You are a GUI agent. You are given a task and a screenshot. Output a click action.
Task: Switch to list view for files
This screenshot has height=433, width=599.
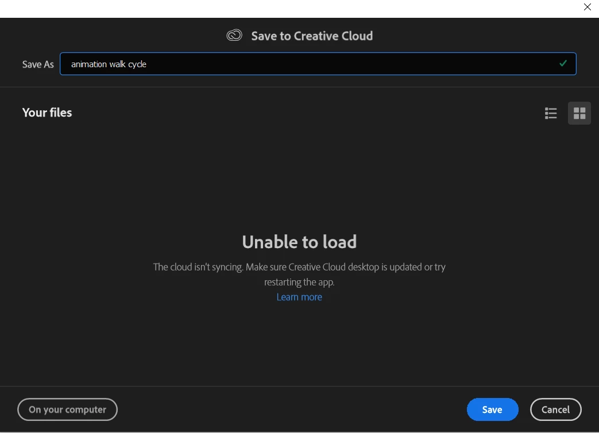(551, 113)
